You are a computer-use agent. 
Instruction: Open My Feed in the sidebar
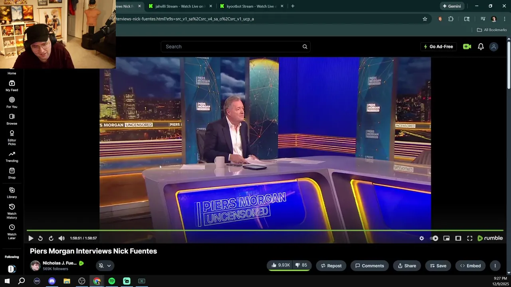pos(12,86)
